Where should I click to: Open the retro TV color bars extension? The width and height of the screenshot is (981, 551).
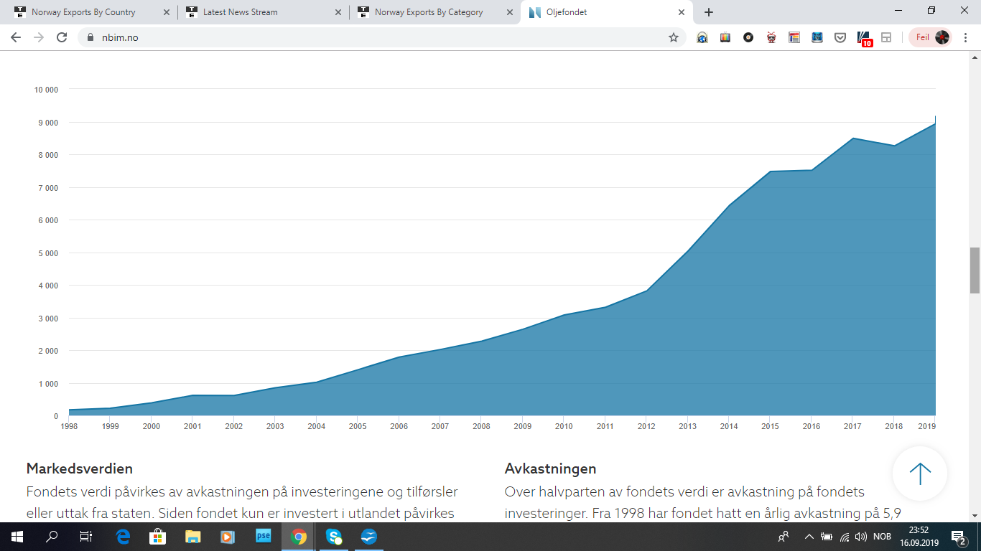pos(725,37)
